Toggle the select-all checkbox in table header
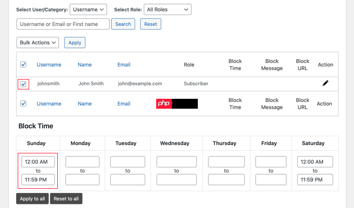The height and width of the screenshot is (208, 354). tap(23, 64)
